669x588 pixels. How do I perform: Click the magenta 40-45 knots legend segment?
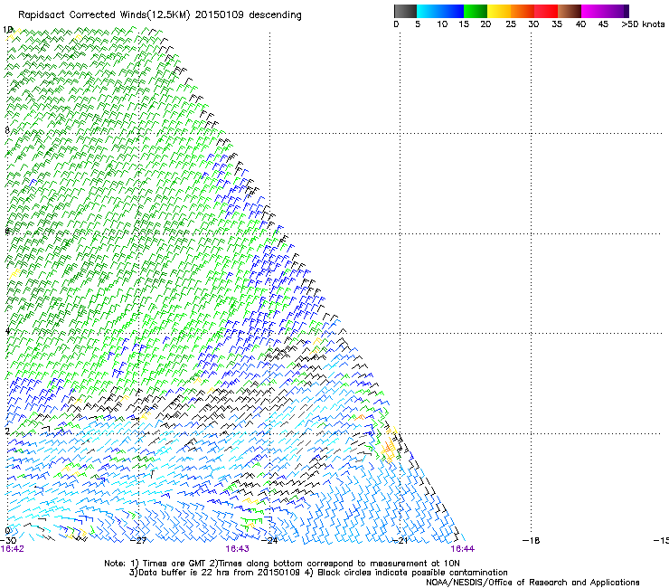(593, 11)
